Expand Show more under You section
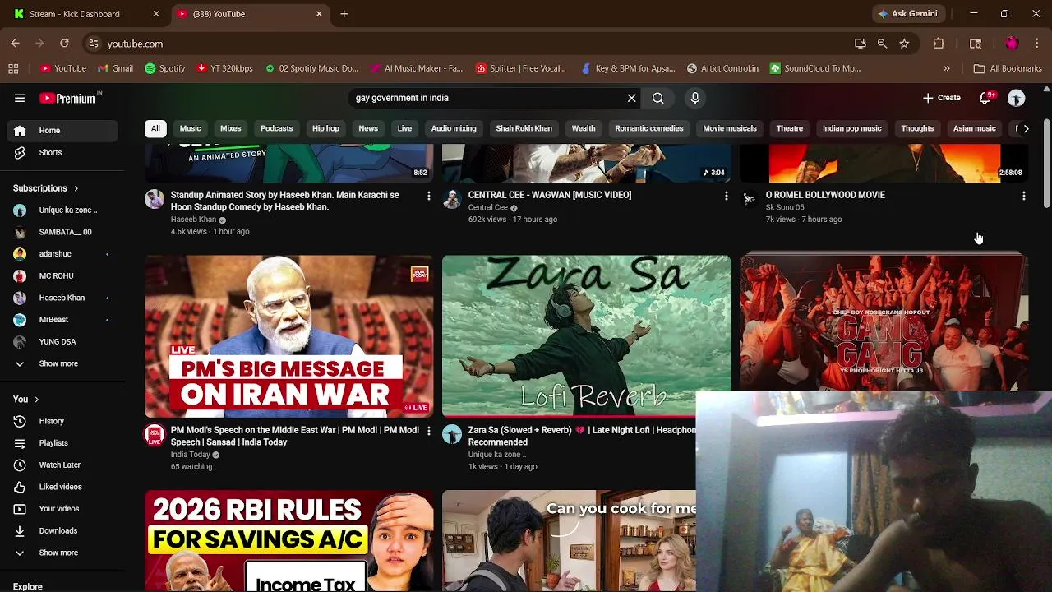The width and height of the screenshot is (1052, 592). coord(62,553)
